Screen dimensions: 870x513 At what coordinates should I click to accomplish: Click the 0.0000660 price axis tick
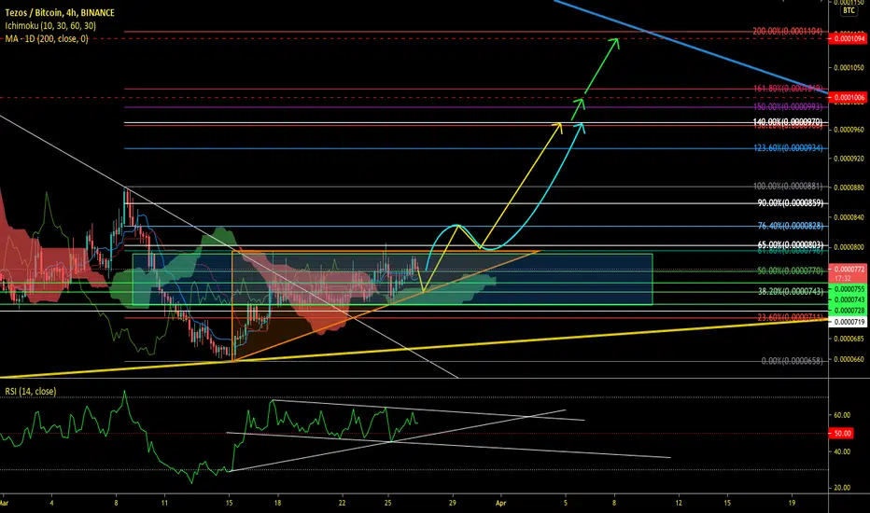pyautogui.click(x=849, y=359)
